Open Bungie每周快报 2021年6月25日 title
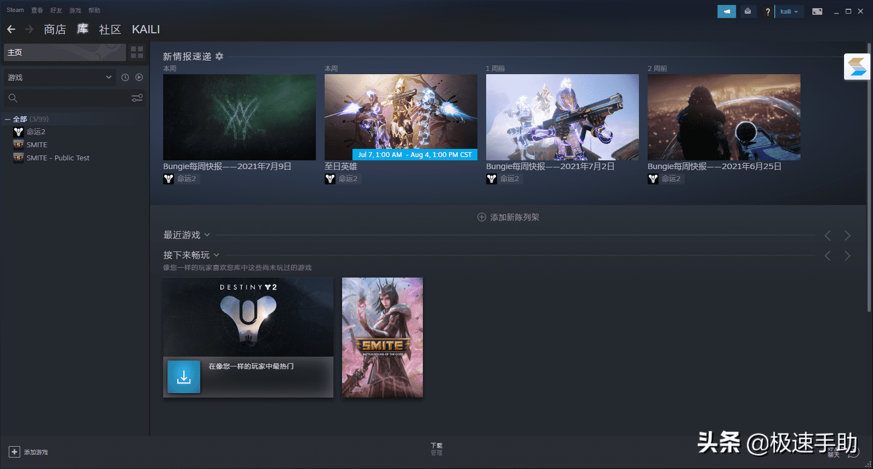 pyautogui.click(x=714, y=166)
